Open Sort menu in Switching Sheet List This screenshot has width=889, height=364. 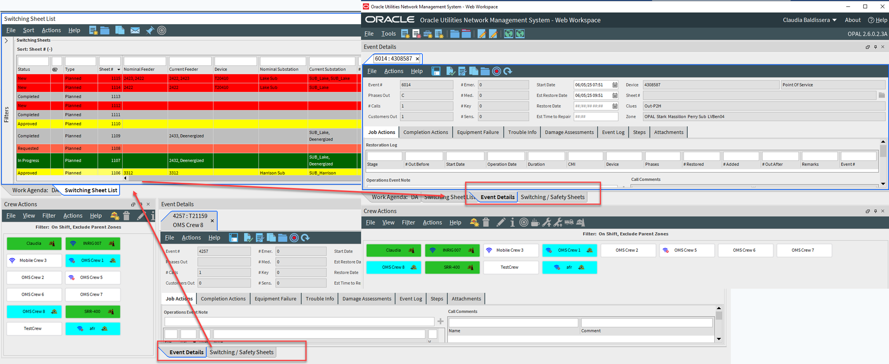coord(28,30)
